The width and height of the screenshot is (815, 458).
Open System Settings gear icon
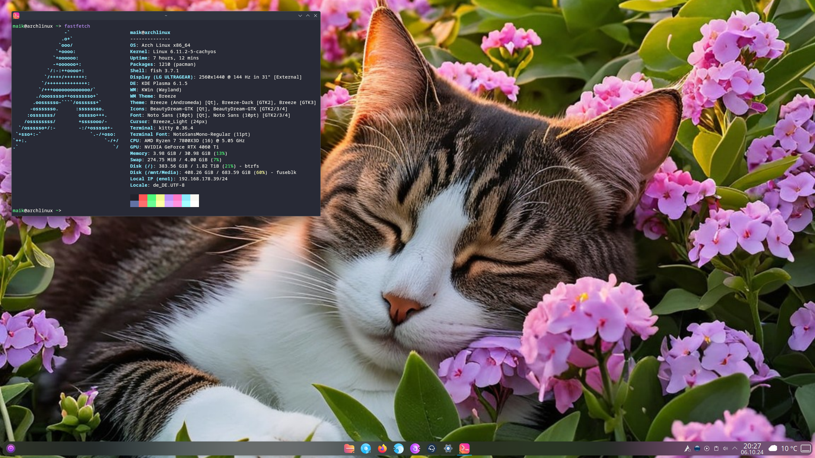tap(448, 448)
